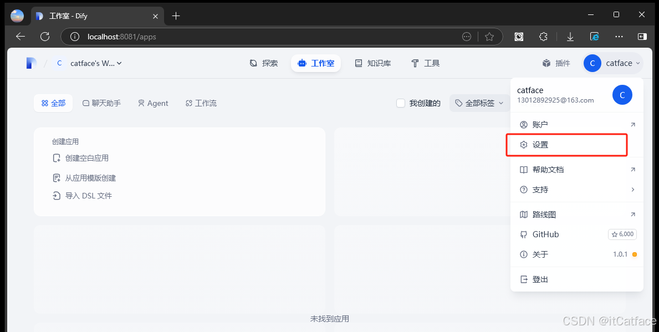This screenshot has height=332, width=659.
Task: Click the GitHub star count badge
Action: [x=622, y=234]
